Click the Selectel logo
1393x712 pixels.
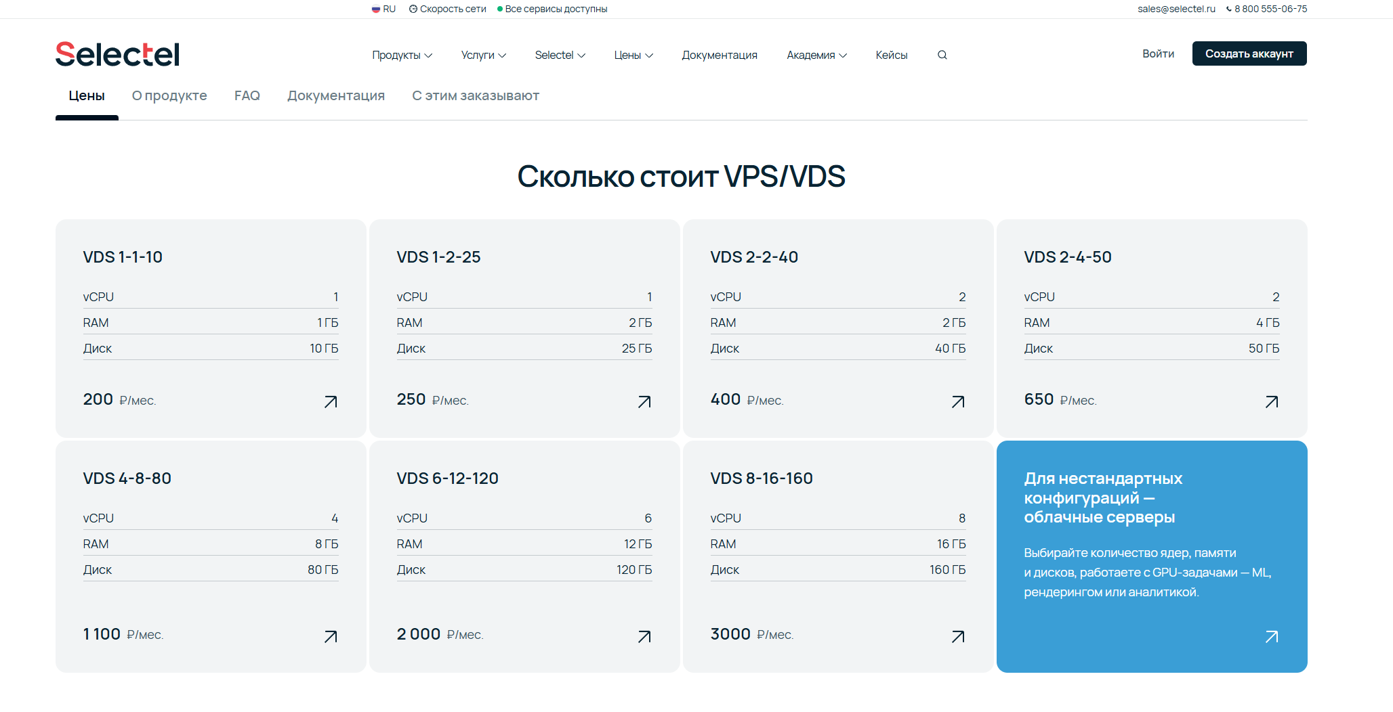(117, 54)
